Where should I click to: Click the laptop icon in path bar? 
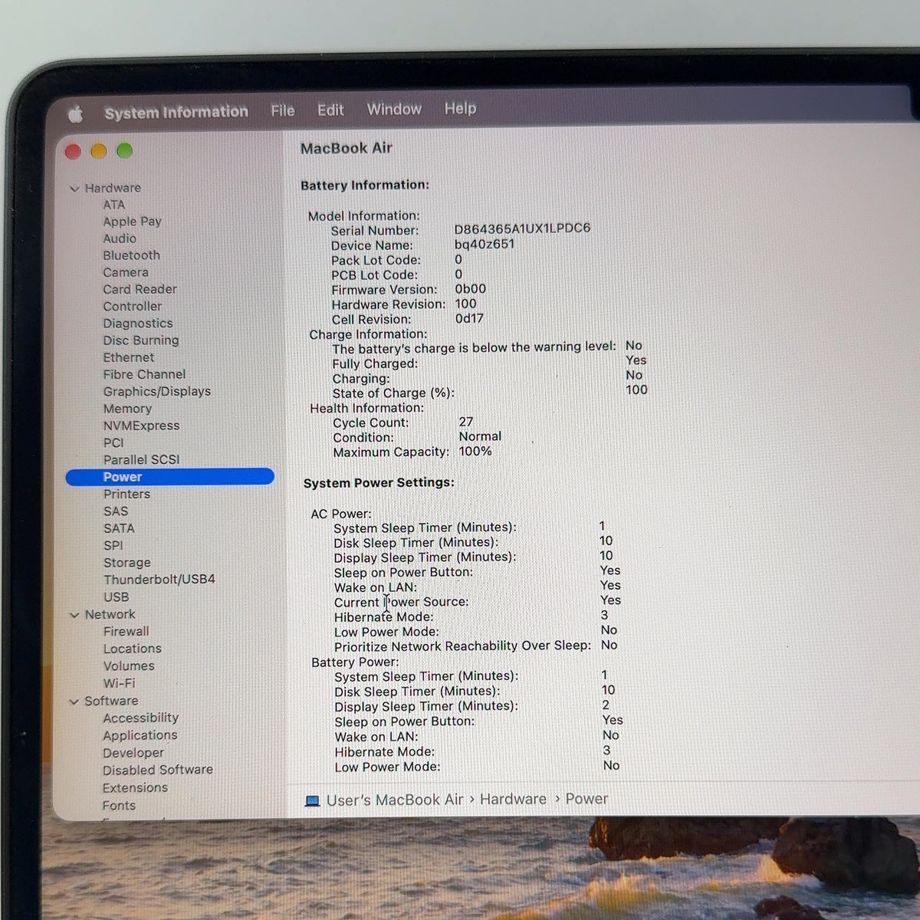click(x=312, y=801)
